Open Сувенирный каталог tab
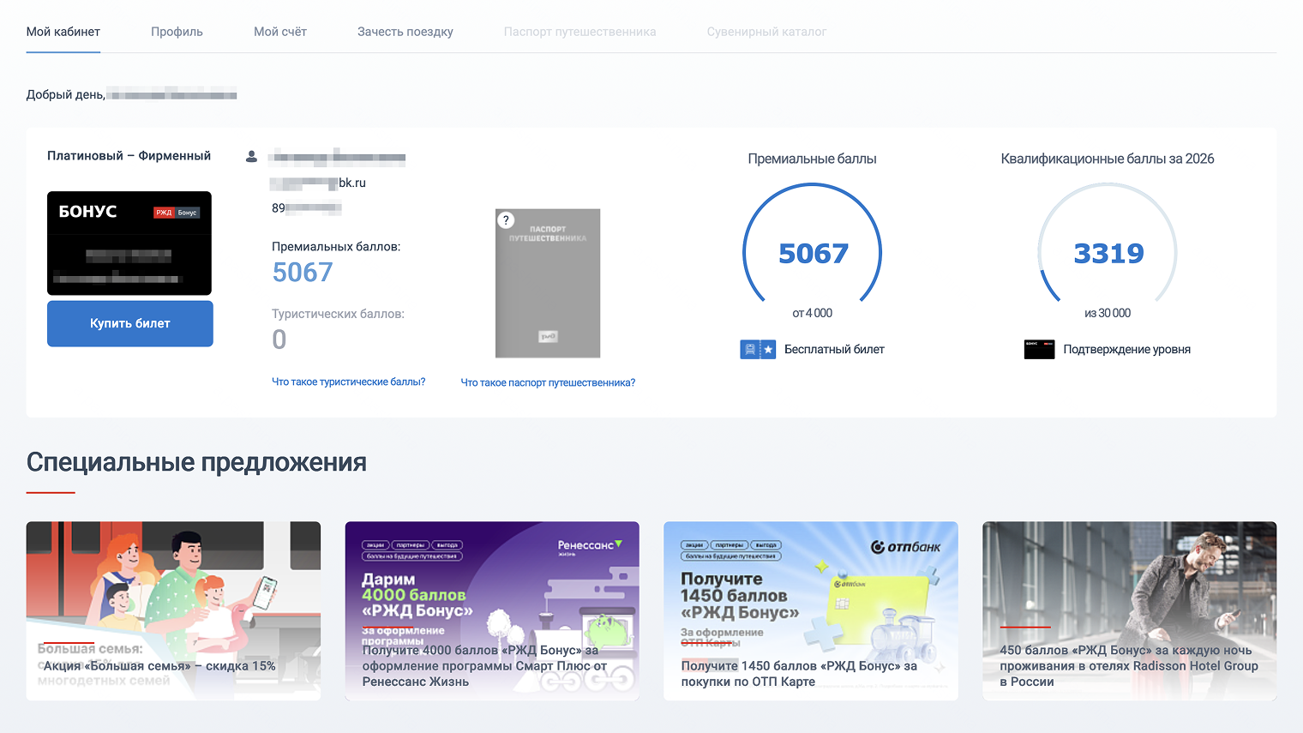 point(766,32)
